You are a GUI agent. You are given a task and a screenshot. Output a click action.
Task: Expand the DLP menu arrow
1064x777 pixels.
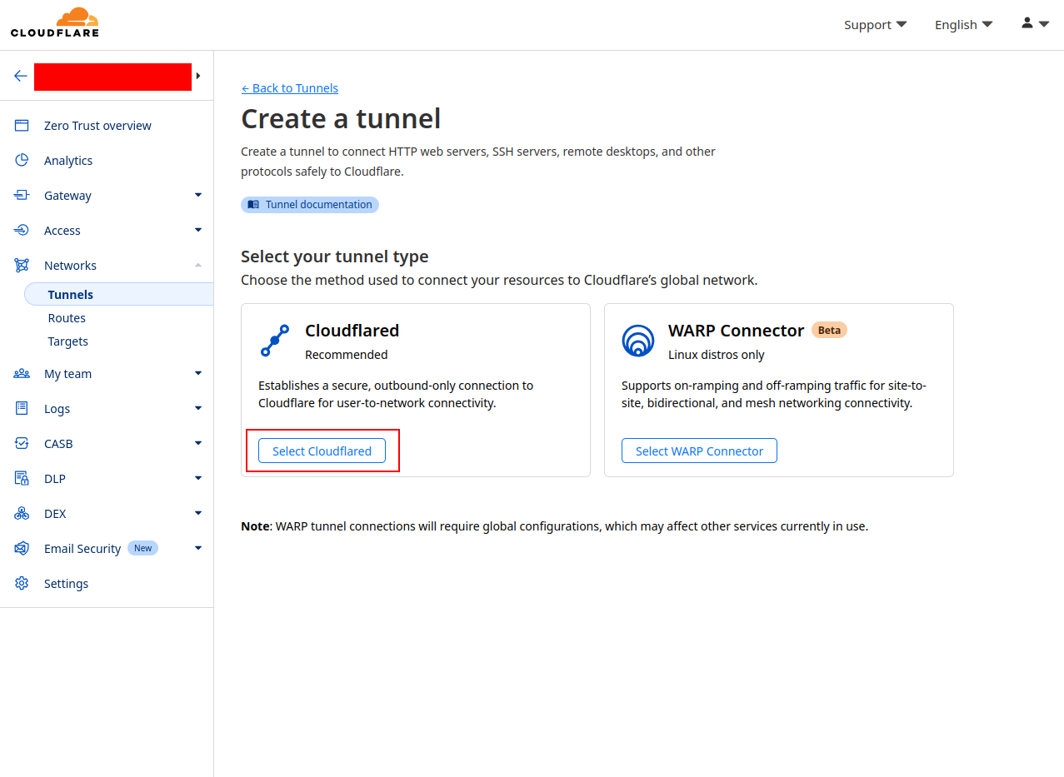click(x=198, y=478)
